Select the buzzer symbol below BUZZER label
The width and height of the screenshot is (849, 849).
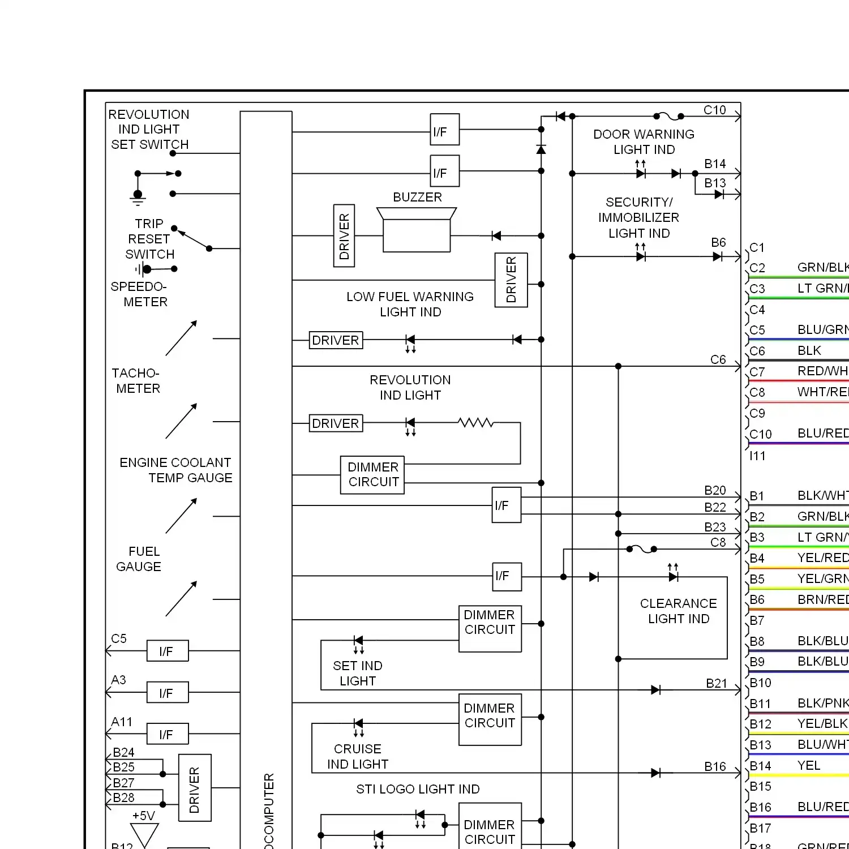point(417,229)
